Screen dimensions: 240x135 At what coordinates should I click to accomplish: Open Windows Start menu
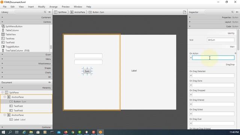[3, 132]
